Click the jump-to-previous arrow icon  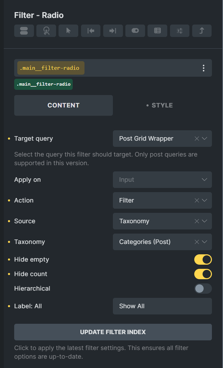point(91,31)
